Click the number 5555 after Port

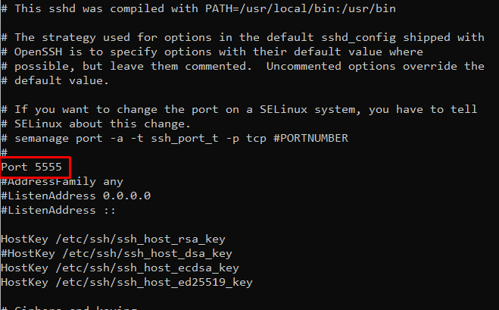(48, 167)
